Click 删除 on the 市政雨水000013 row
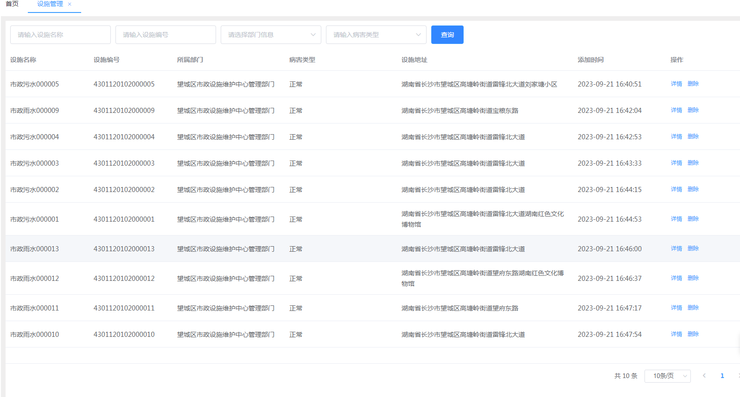Image resolution: width=740 pixels, height=397 pixels. [x=693, y=248]
